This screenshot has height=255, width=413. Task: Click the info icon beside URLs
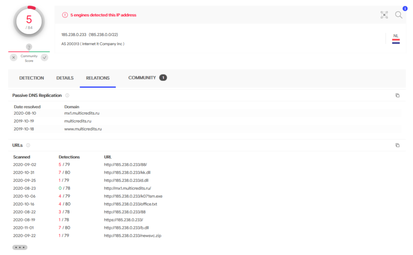(28, 145)
